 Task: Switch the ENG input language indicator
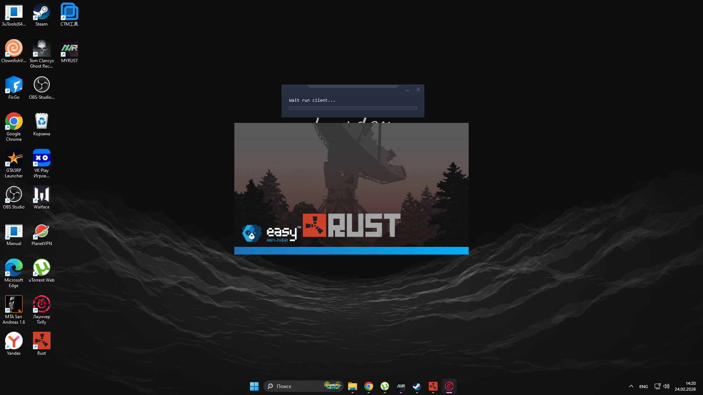click(643, 387)
